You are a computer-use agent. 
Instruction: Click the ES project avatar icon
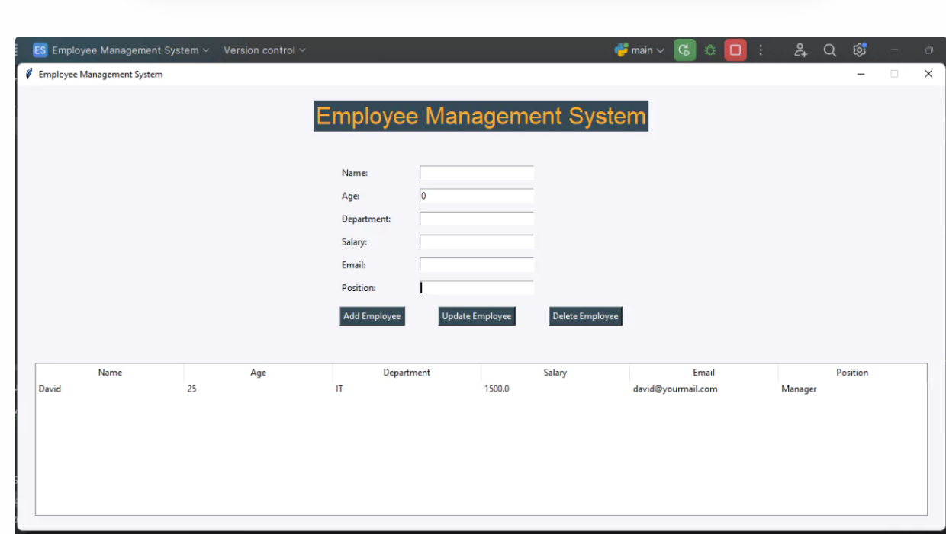40,50
